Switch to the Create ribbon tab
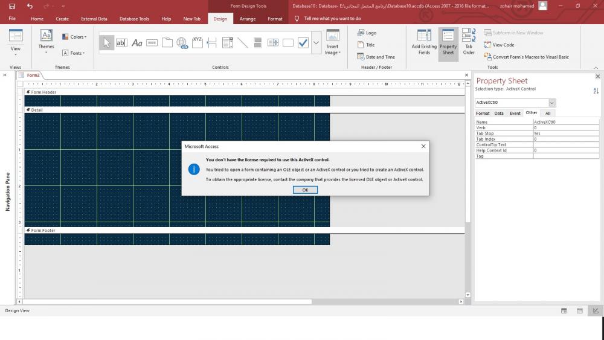 (x=62, y=19)
